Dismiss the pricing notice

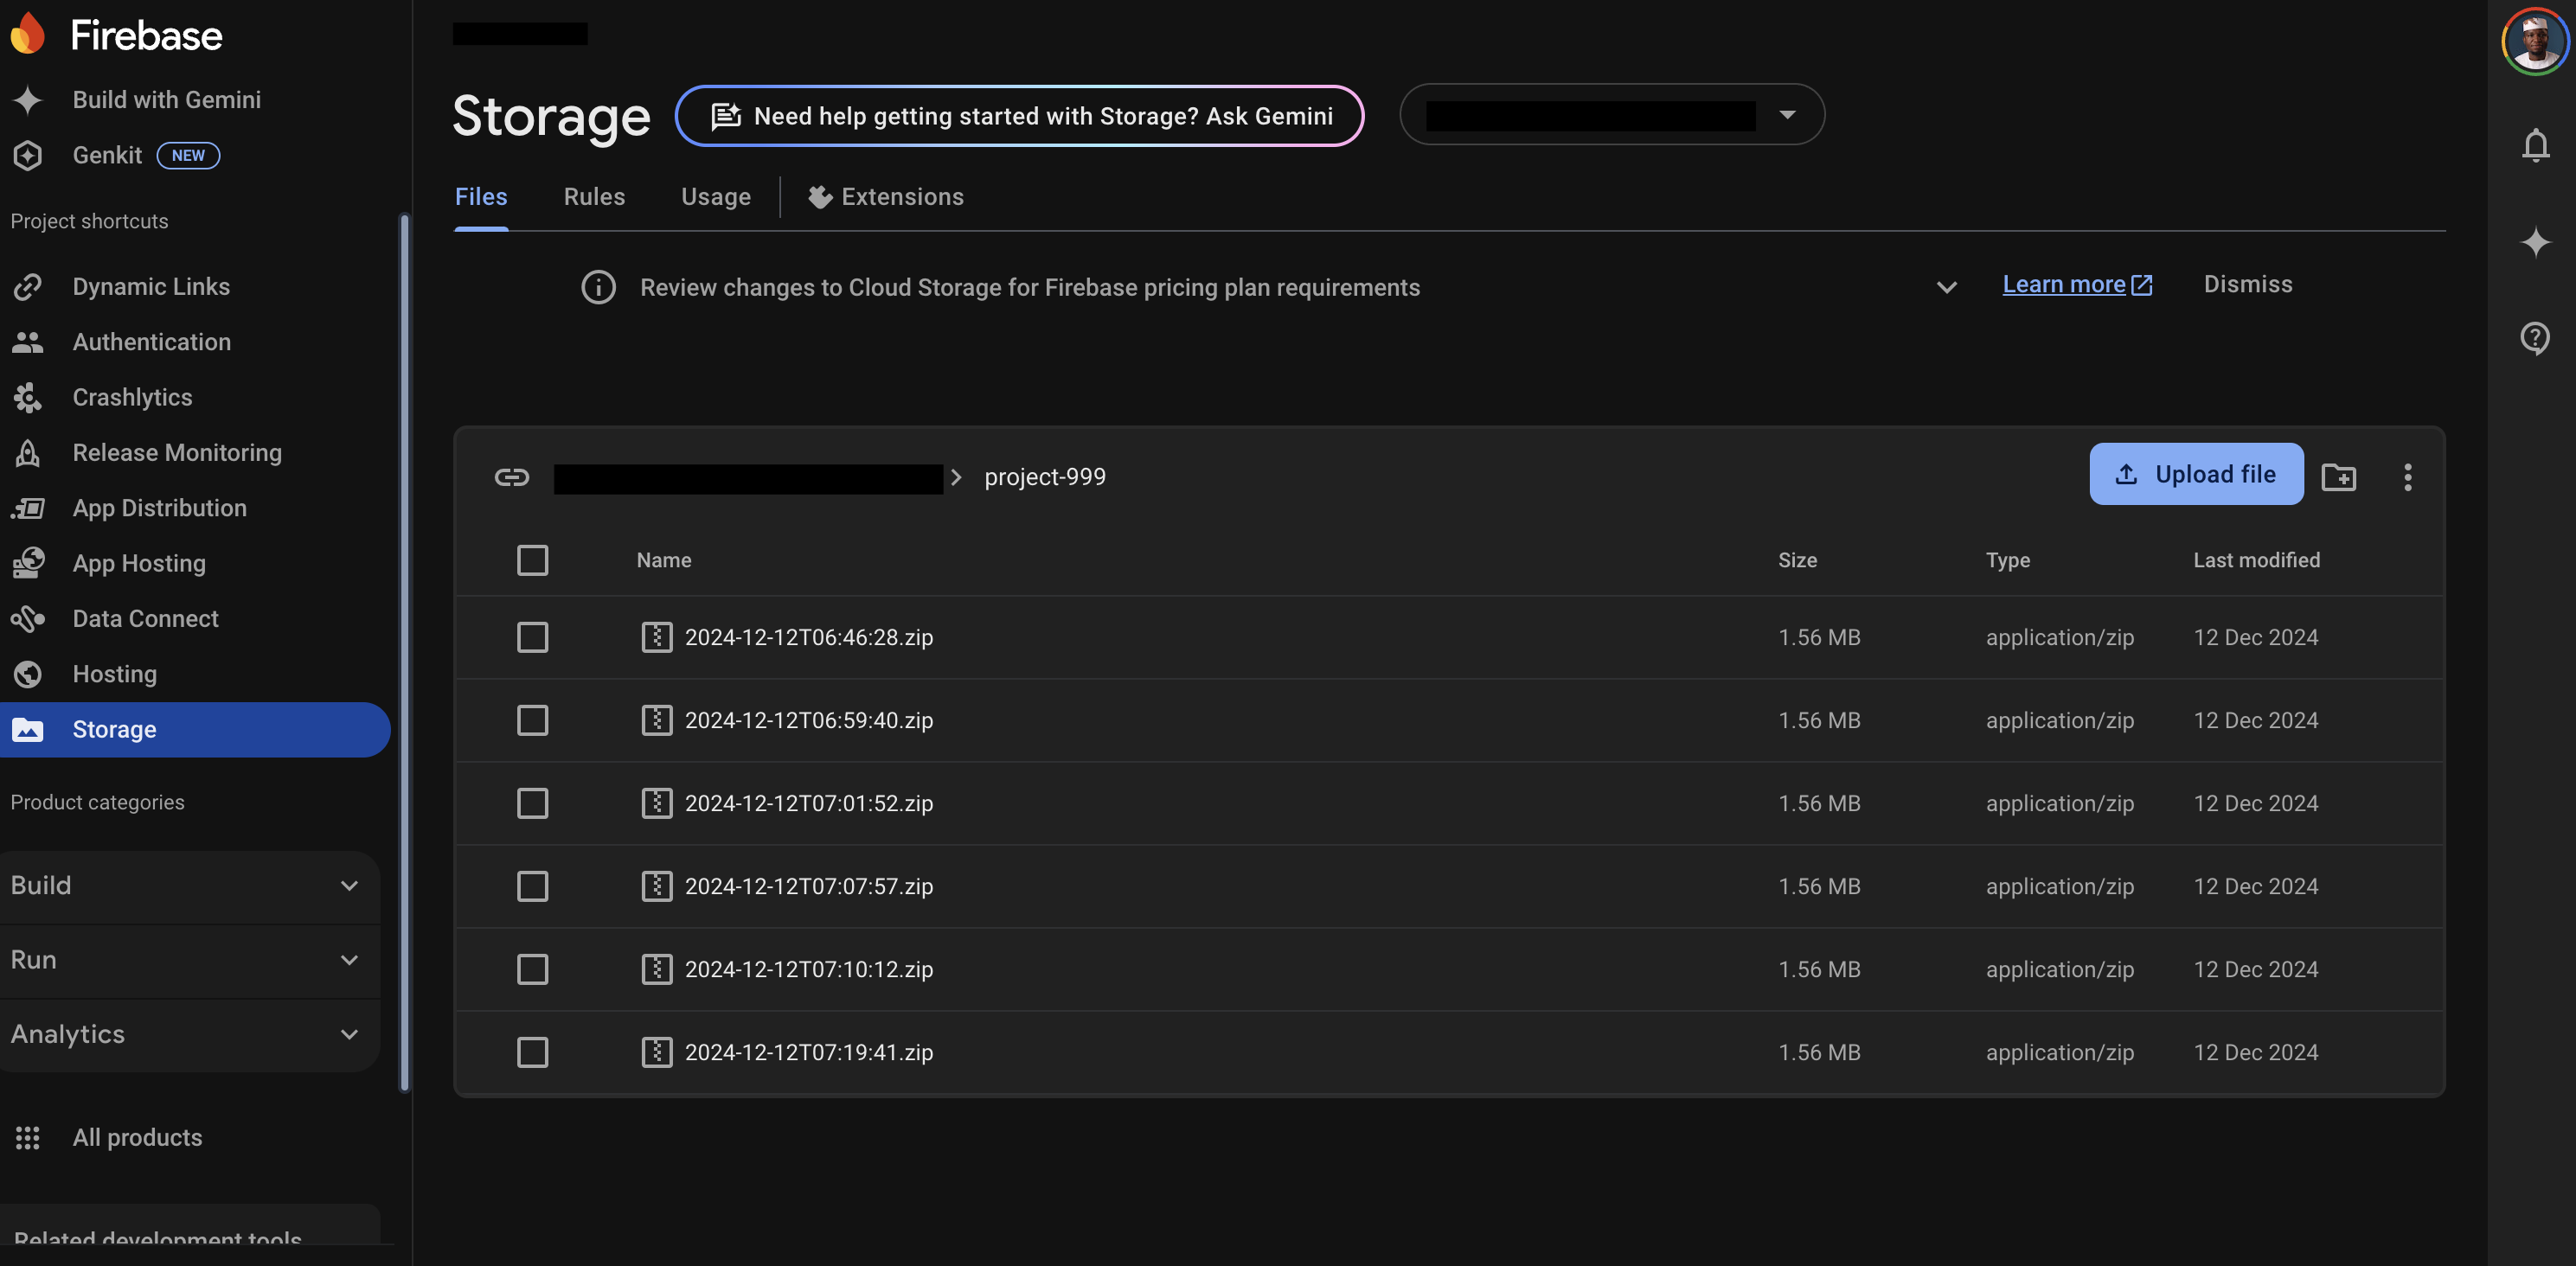pos(2248,285)
